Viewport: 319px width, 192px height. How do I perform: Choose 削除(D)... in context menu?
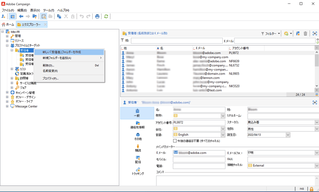coord(69,66)
